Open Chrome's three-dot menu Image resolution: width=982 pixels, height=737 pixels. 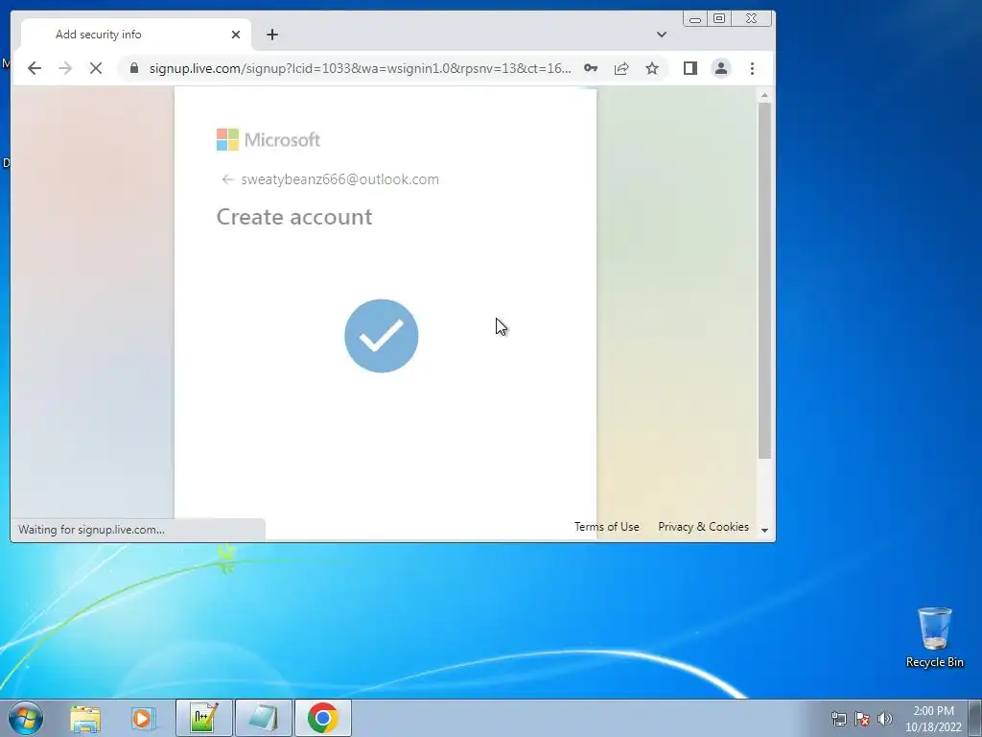pos(752,68)
